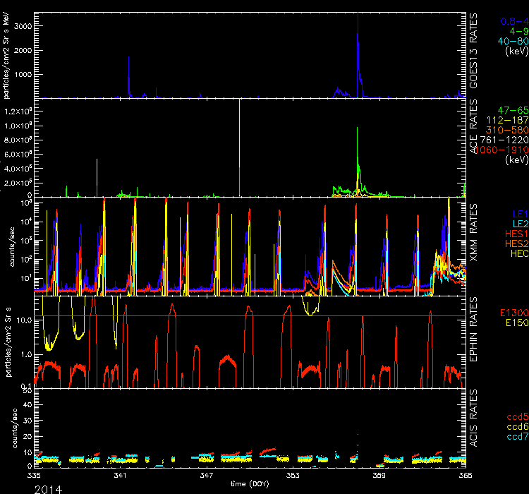The width and height of the screenshot is (529, 494).
Task: Select the red E1300 EPHIN legend entry
Action: [511, 313]
